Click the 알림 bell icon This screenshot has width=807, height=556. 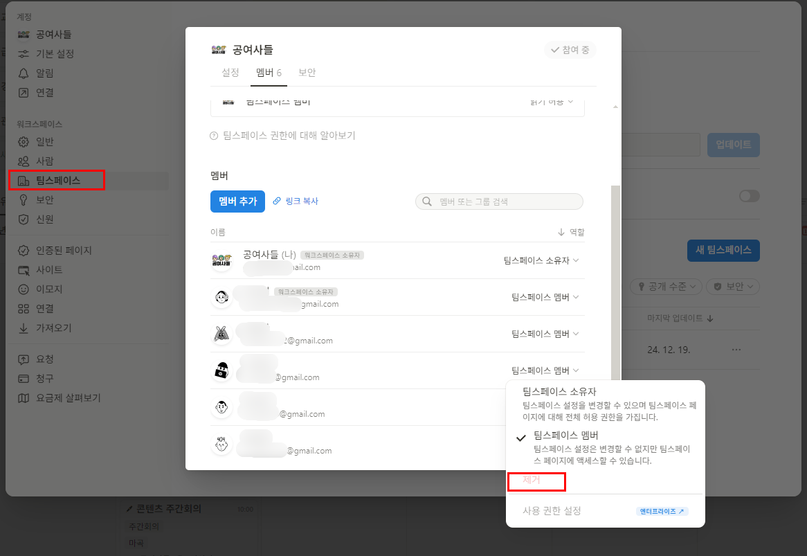23,73
